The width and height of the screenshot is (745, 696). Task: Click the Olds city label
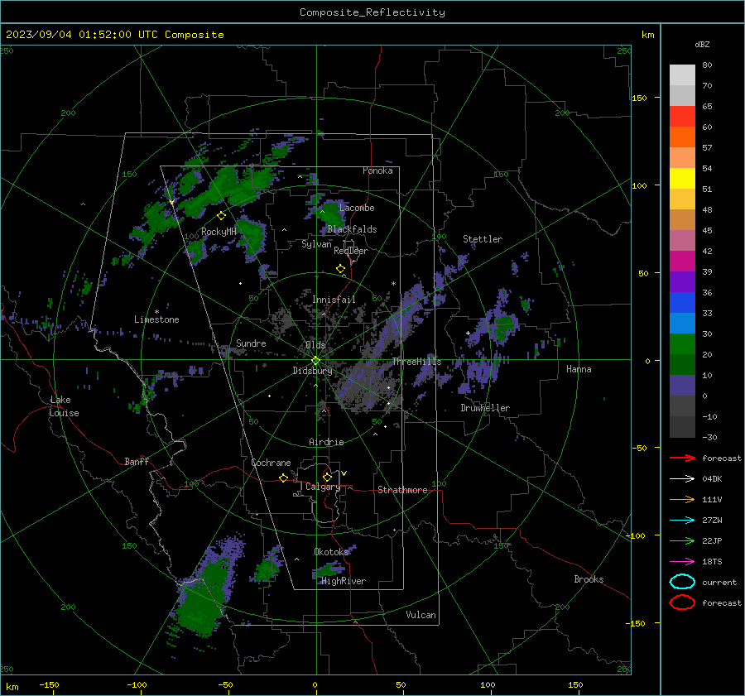(315, 344)
